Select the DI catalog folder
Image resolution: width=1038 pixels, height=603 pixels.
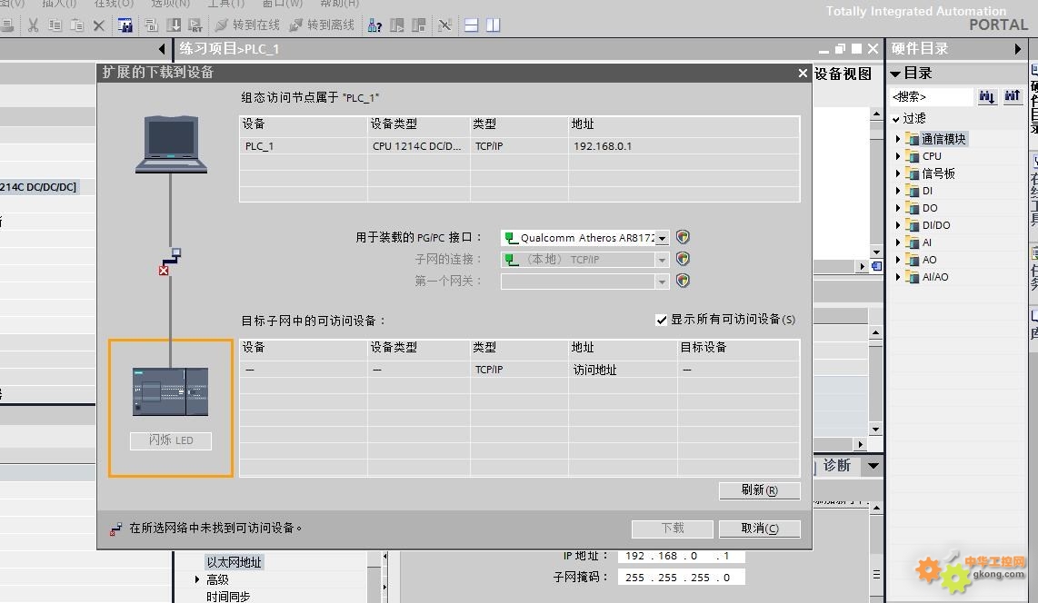point(927,191)
